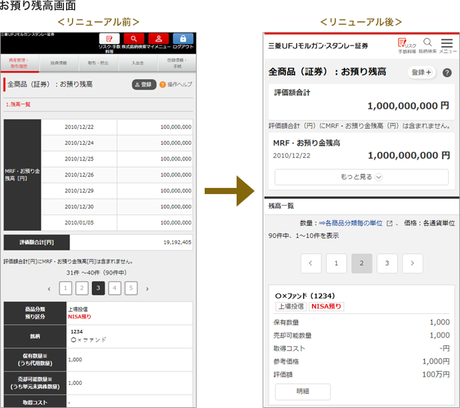This screenshot has width=460, height=408.
Task: Go to page 4 in old pagination
Action: pyautogui.click(x=115, y=288)
